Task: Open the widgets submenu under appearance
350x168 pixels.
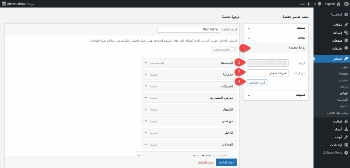Action: [343, 87]
